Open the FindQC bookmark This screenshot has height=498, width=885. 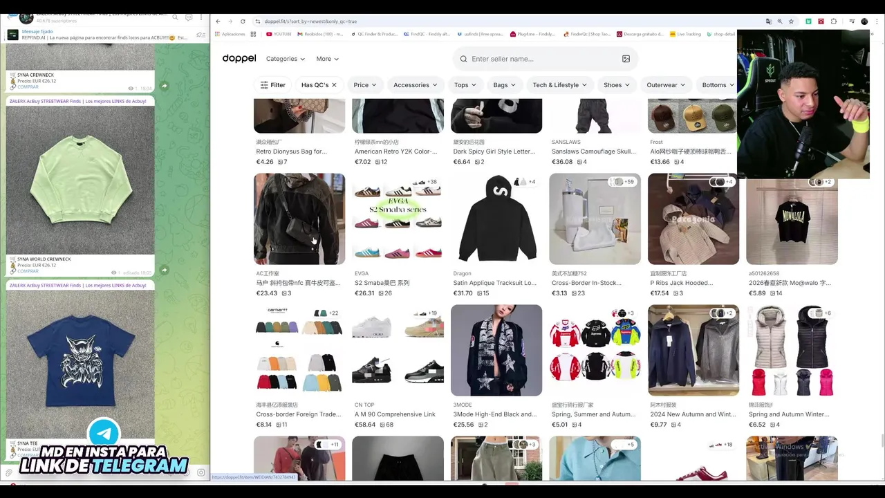426,34
